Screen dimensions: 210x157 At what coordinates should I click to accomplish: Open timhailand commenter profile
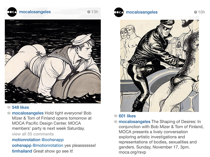click(x=22, y=151)
